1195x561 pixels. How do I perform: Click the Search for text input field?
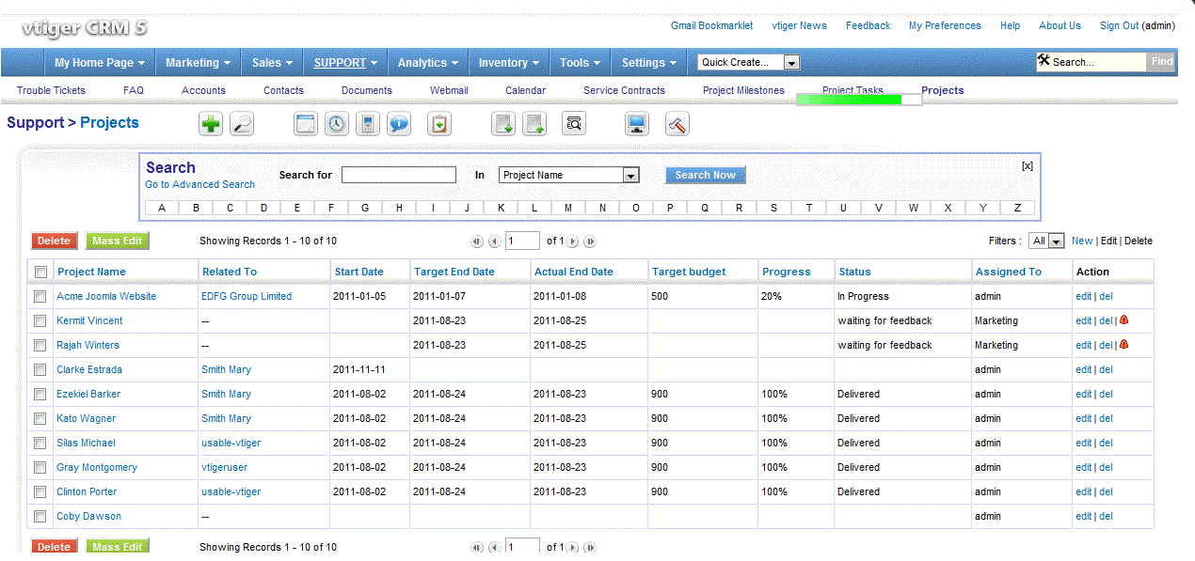pyautogui.click(x=399, y=176)
